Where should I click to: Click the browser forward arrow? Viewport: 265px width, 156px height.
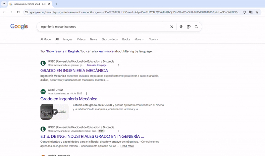point(11,12)
